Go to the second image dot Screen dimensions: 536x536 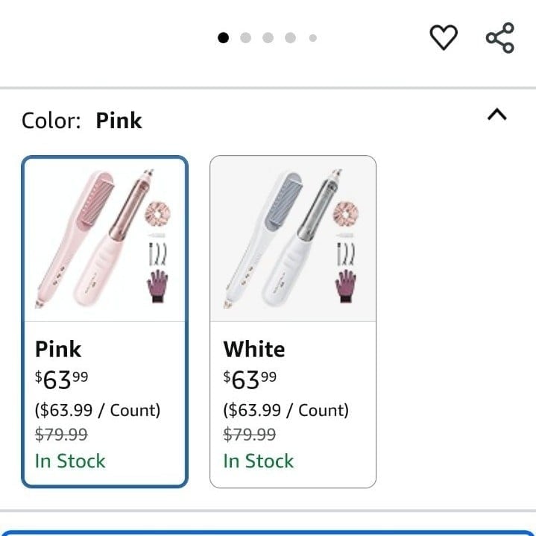point(245,37)
